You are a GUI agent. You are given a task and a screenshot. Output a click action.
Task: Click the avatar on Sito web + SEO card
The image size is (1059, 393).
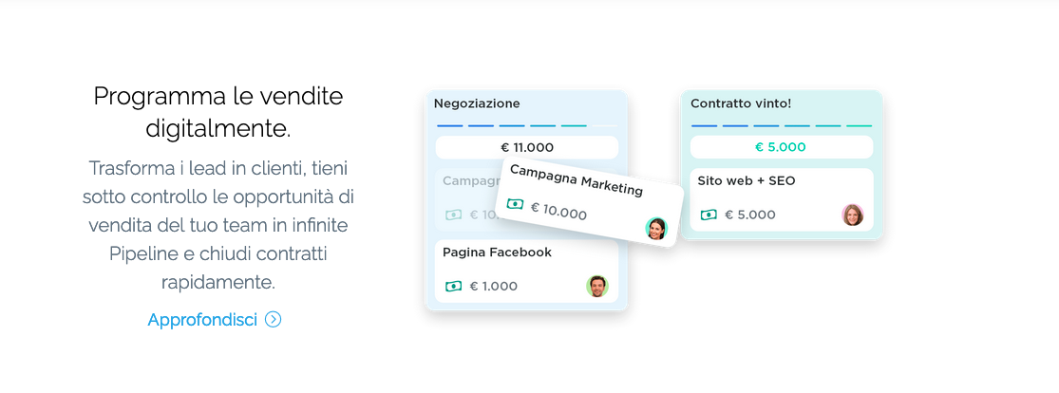coord(852,215)
